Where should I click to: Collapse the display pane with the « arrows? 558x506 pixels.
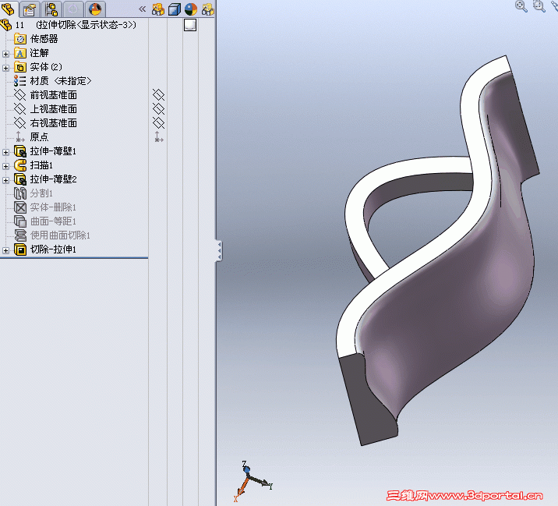pos(142,9)
